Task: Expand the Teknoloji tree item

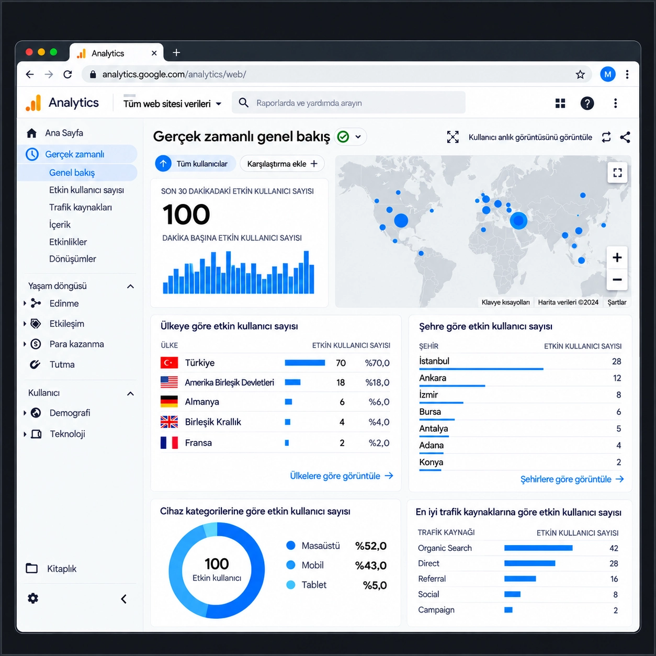Action: tap(25, 434)
